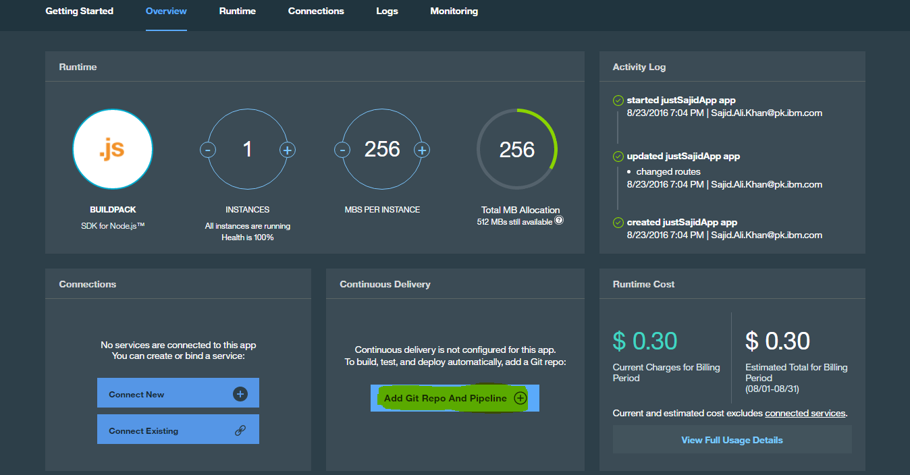View the Logs tab
The image size is (910, 475).
pyautogui.click(x=387, y=11)
